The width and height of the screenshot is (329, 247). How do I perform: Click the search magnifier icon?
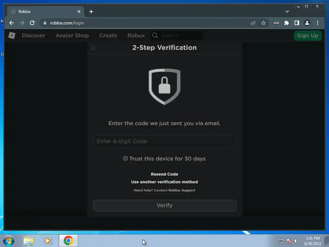tap(155, 35)
